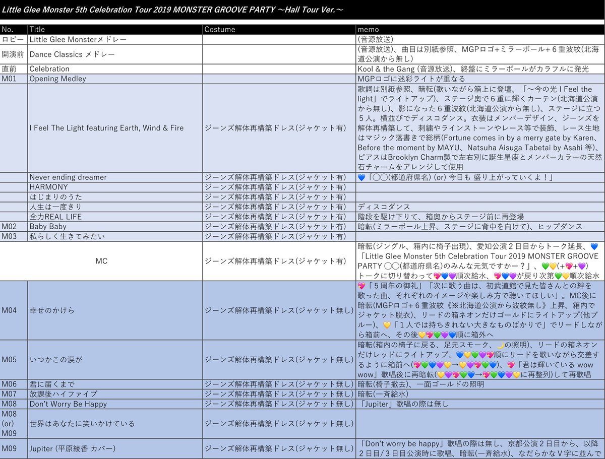Click the 'Kool & the Gang' memo cell
The image size is (605, 459).
tap(480, 69)
